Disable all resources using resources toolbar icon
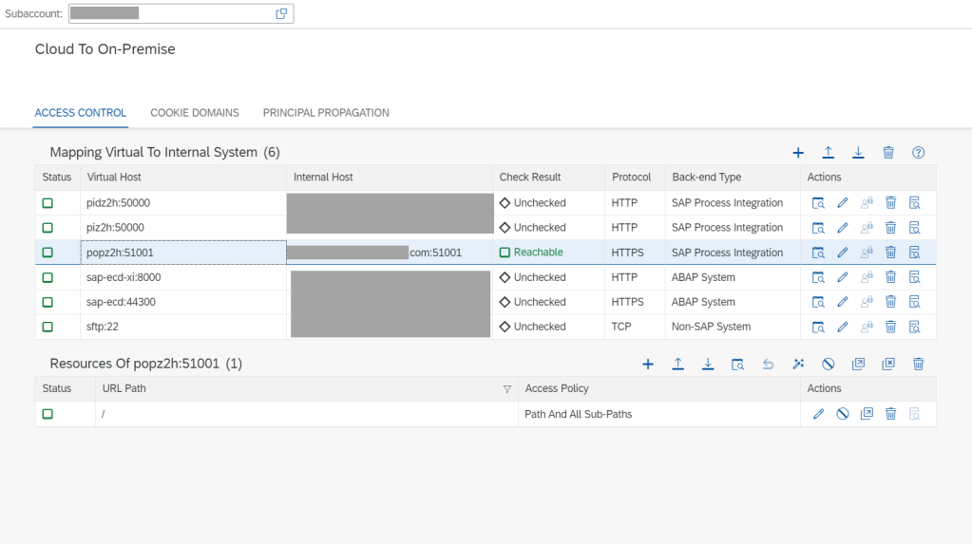This screenshot has width=972, height=544. click(828, 364)
